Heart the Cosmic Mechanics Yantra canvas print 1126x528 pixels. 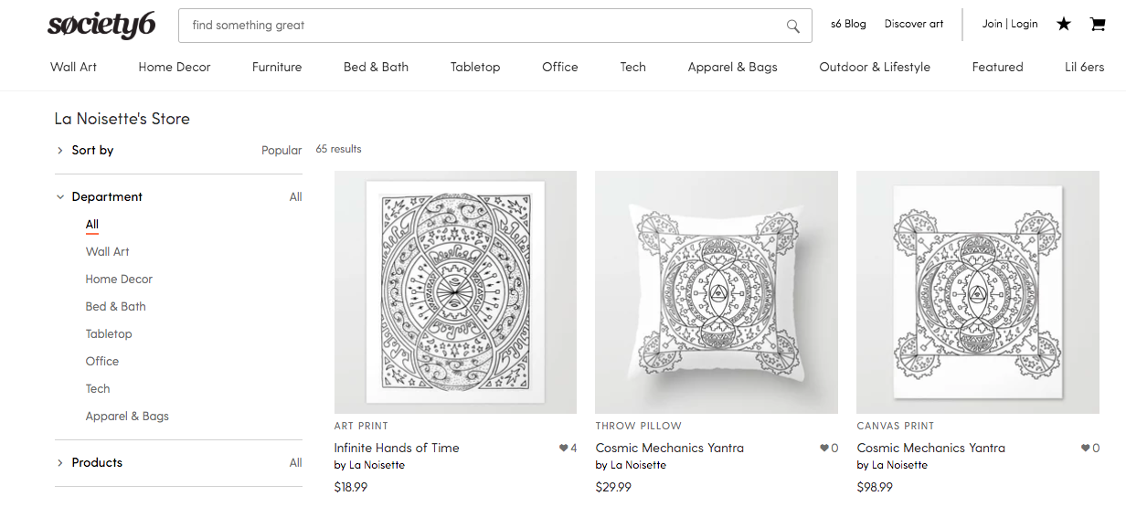(1086, 449)
